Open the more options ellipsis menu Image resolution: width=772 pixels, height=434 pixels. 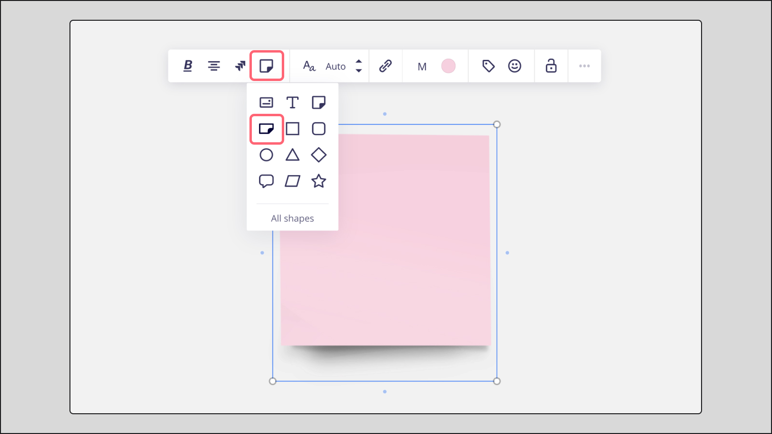click(585, 66)
